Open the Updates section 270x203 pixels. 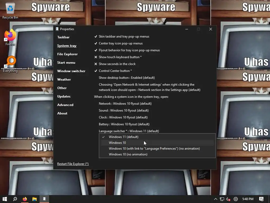[64, 96]
